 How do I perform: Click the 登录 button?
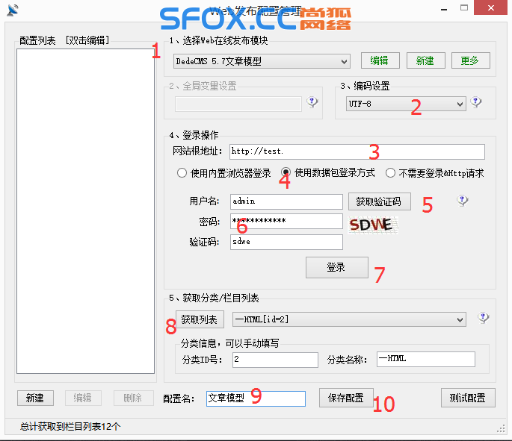click(x=336, y=268)
